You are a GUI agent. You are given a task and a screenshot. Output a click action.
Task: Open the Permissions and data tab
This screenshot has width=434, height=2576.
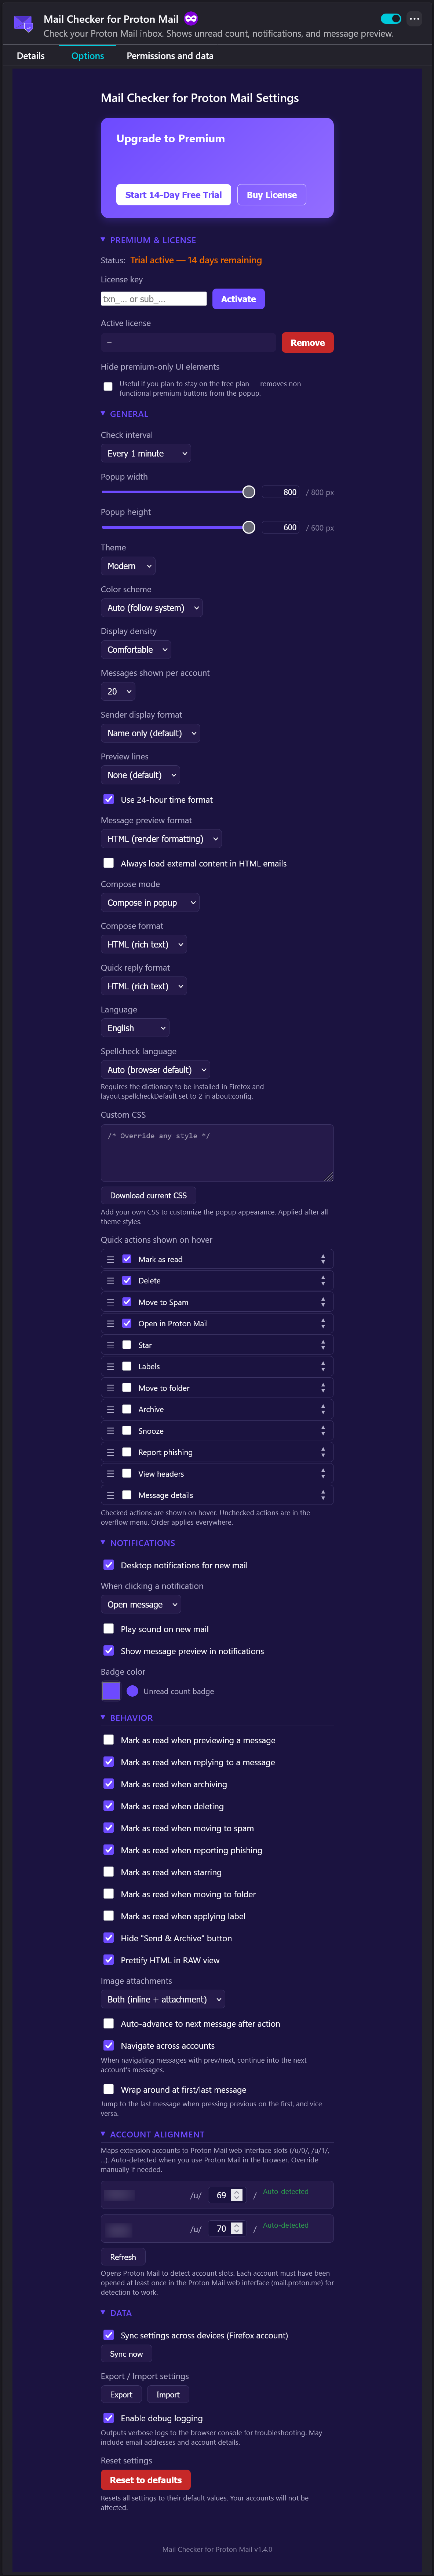pos(170,56)
